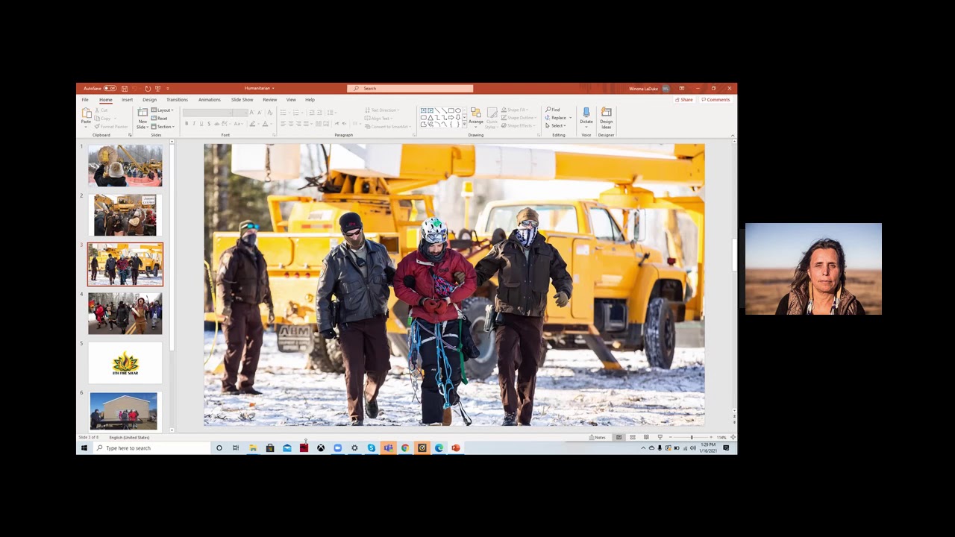Open the Layout dropdown
Viewport: 955px width, 537px height.
click(163, 110)
